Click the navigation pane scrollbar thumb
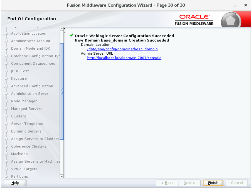251x188 pixels. click(62, 91)
